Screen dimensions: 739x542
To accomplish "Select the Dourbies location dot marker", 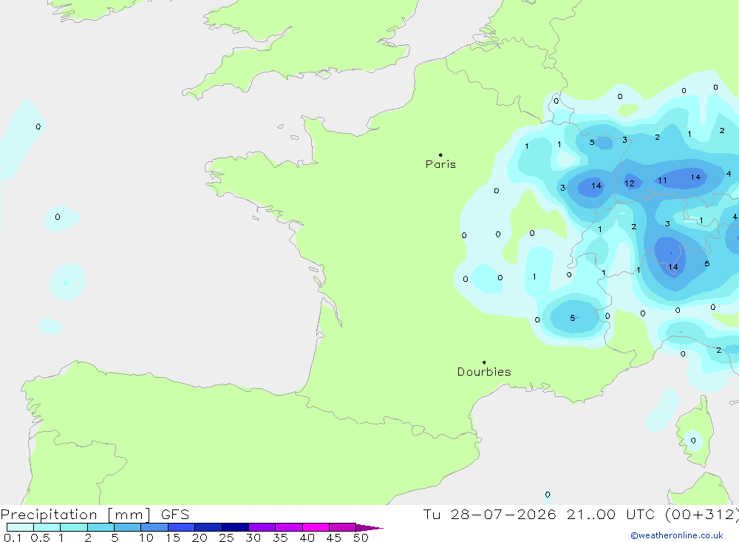I will point(484,362).
